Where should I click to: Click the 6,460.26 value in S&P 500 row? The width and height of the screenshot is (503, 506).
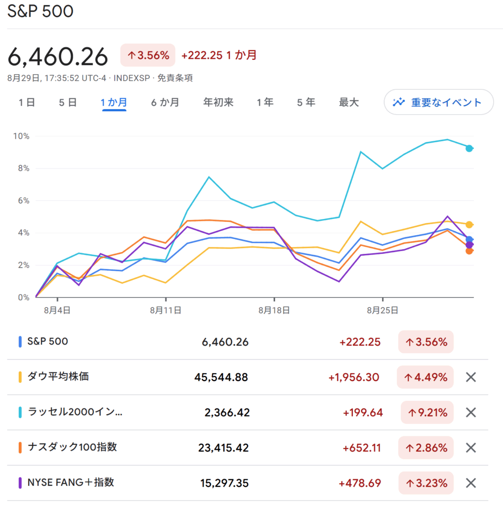(225, 342)
